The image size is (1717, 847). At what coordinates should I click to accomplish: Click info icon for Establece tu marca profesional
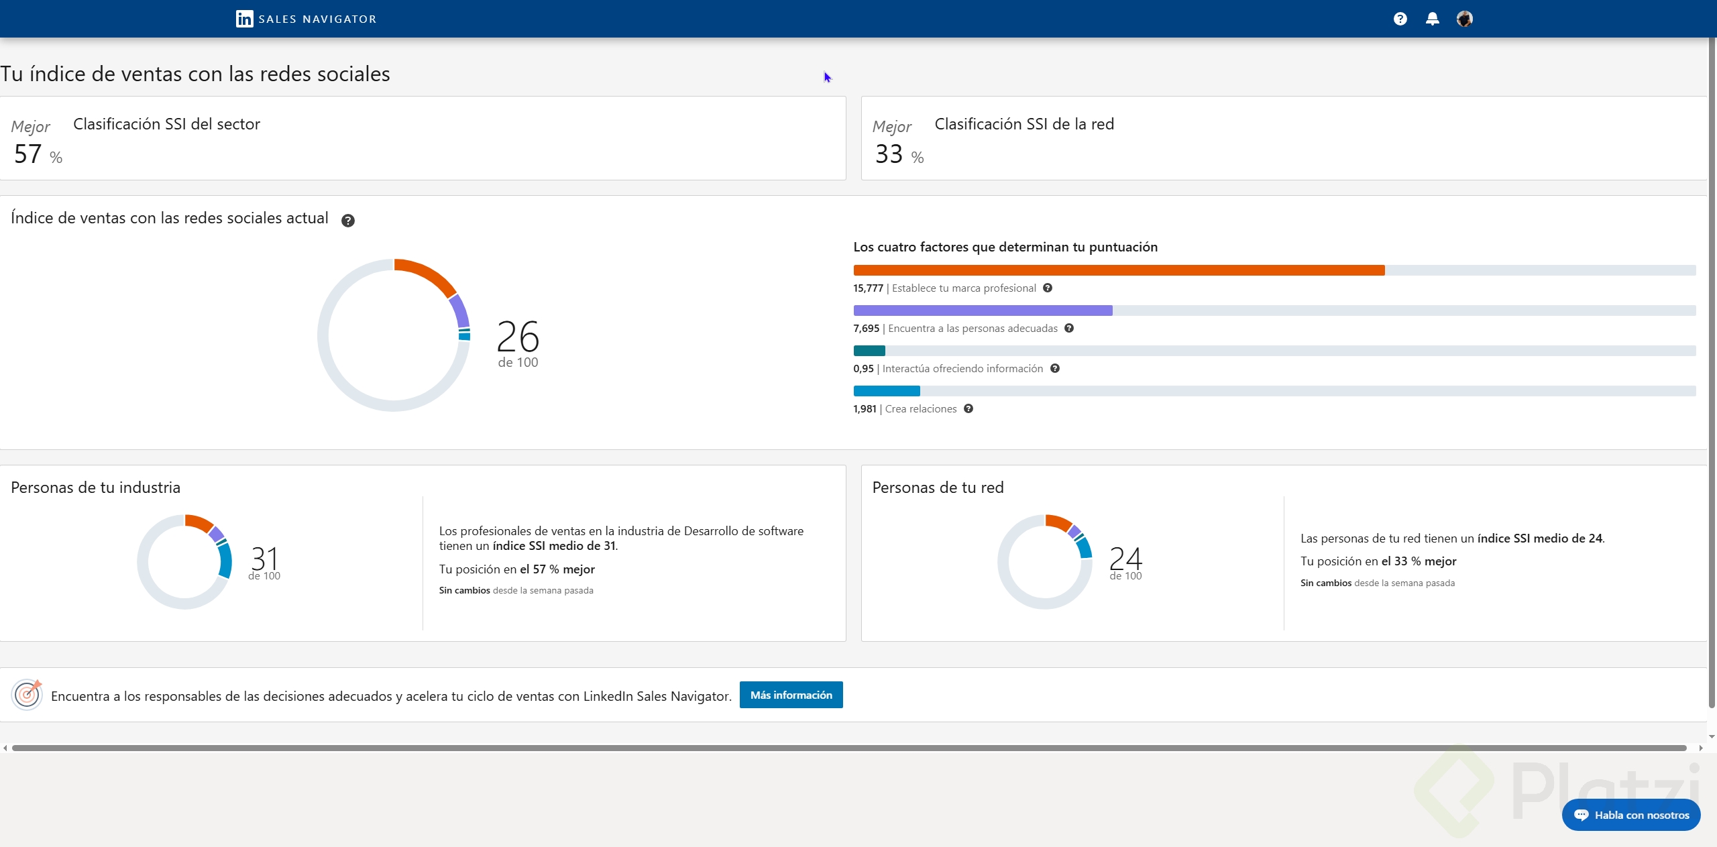click(1048, 288)
